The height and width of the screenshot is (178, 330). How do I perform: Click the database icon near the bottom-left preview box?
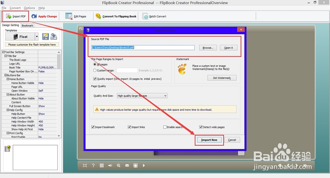click(x=8, y=149)
